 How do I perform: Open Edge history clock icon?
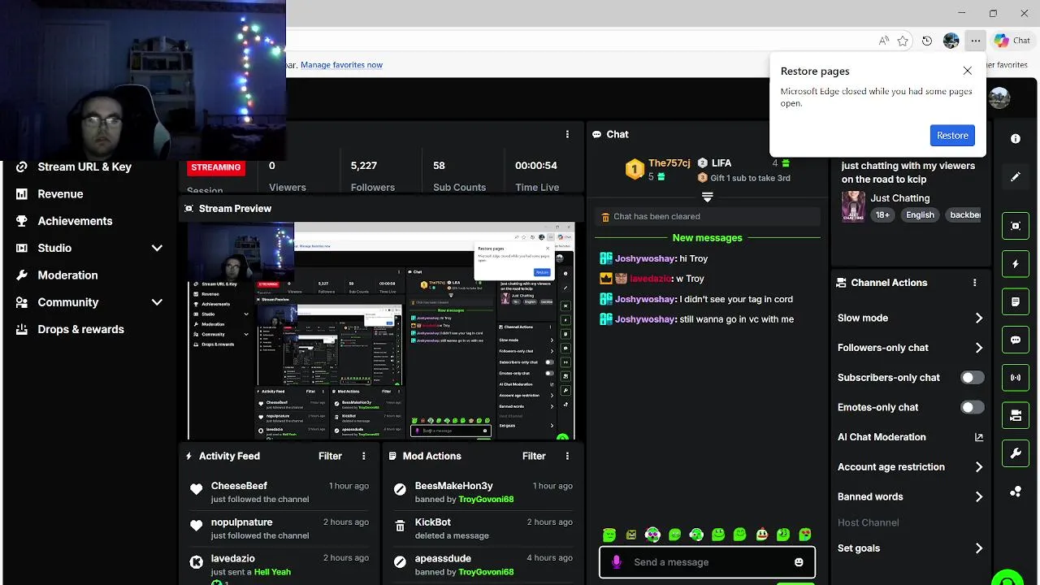tap(927, 41)
